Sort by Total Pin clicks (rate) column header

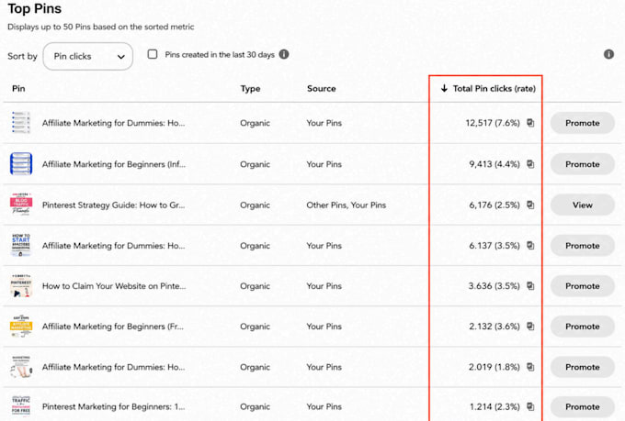pyautogui.click(x=488, y=88)
